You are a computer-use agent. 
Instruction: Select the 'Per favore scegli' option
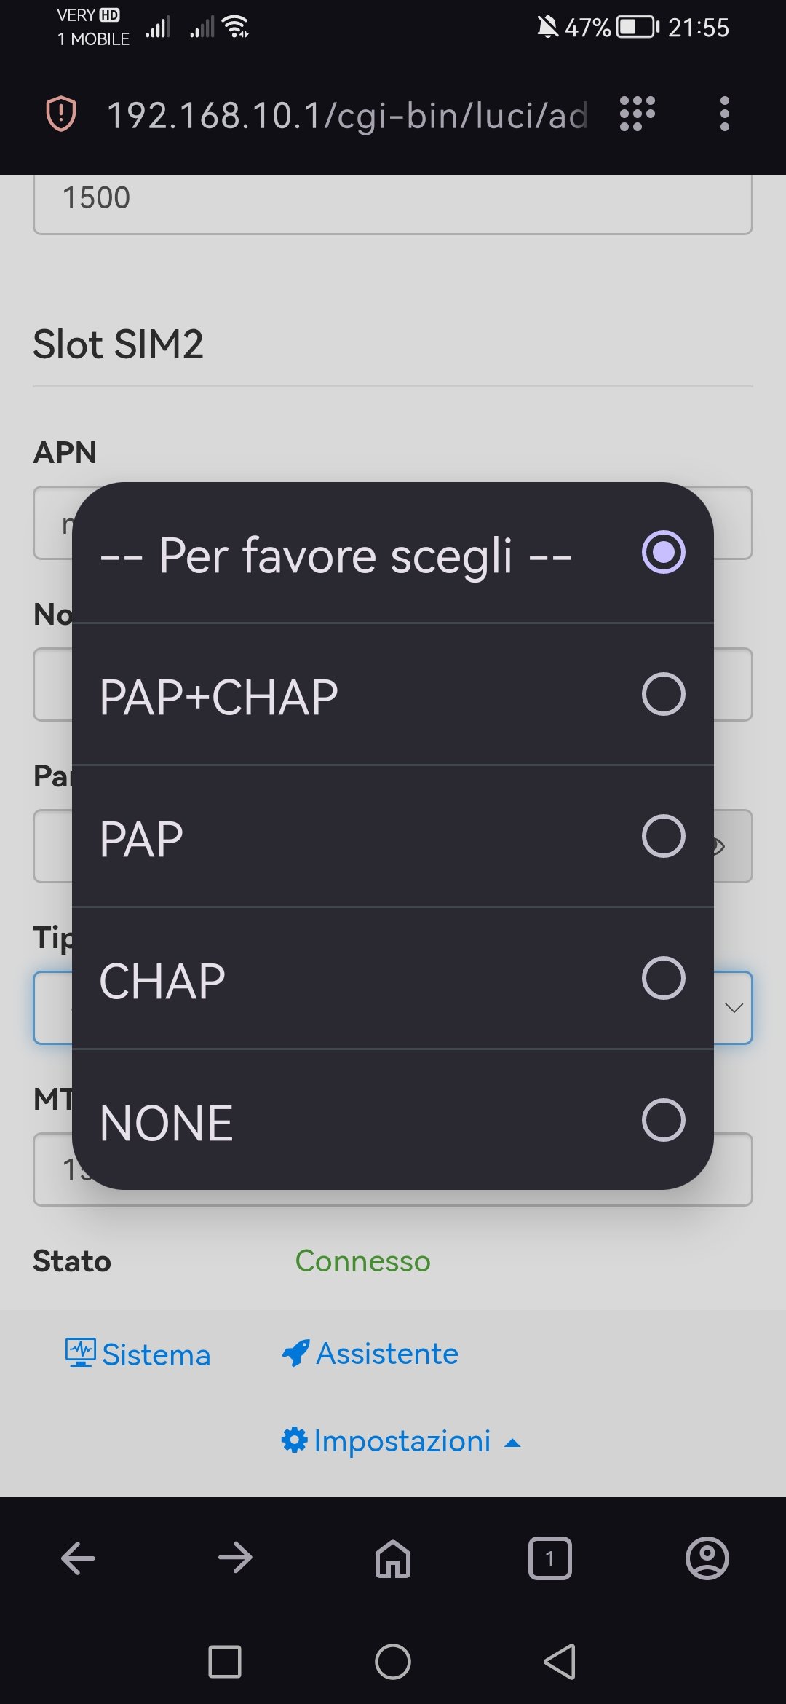pyautogui.click(x=663, y=552)
